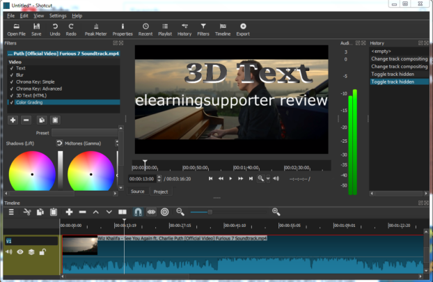
Task: Open the Export panel from toolbar
Action: pyautogui.click(x=242, y=29)
